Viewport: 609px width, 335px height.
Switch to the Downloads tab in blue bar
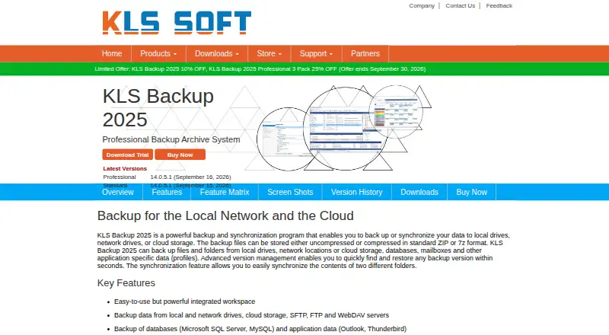tap(419, 192)
